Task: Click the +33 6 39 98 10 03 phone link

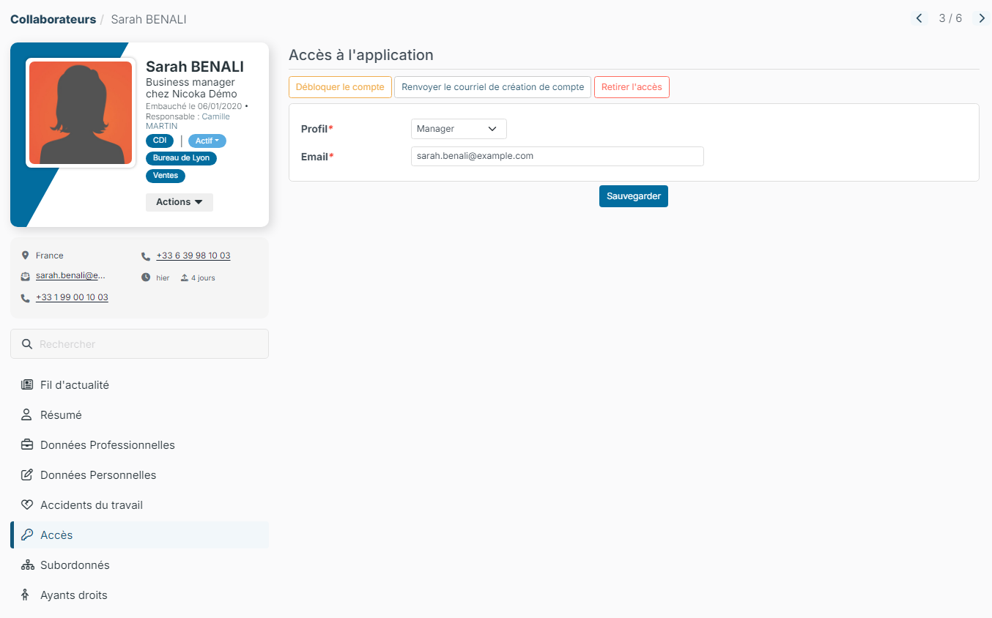Action: click(x=193, y=256)
